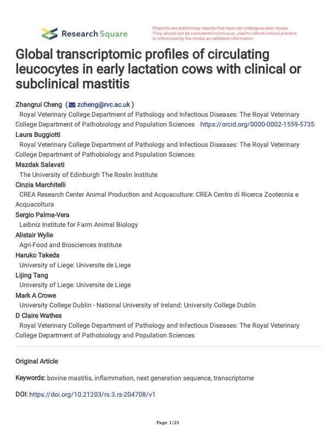Click the Research Square wordmark text
Viewport: 336px width, 434px height.
94,34
